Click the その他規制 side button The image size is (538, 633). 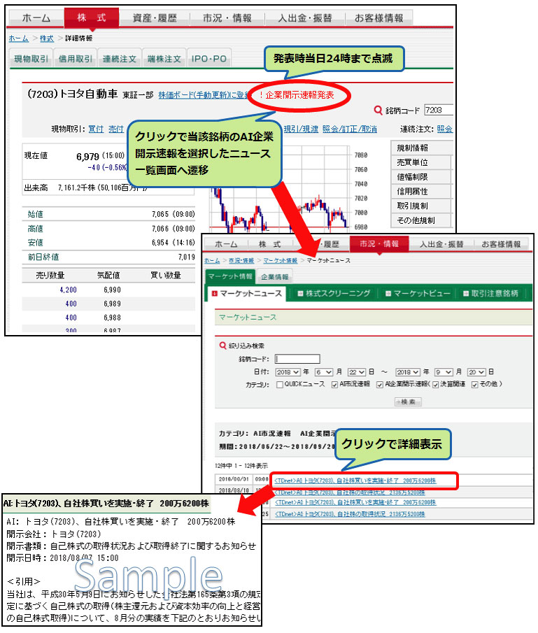click(421, 220)
